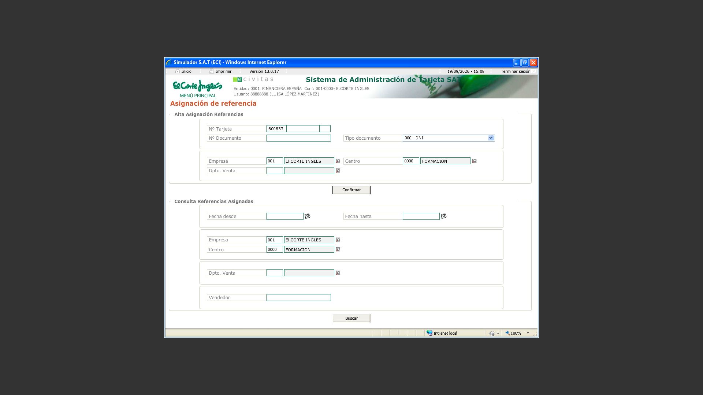
Task: Expand the 100% zoom level dropdown arrow
Action: (x=528, y=333)
